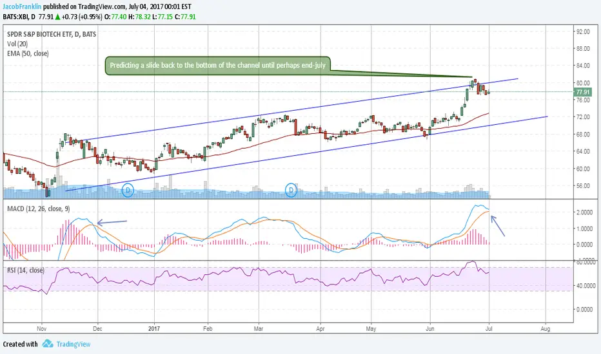This screenshot has height=354, width=601.
Task: Click the 88.00 price axis label
Action: [583, 49]
